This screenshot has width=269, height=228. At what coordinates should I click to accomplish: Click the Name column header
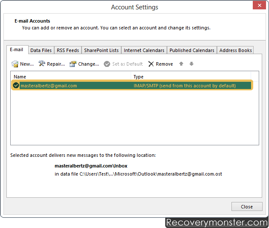[20, 77]
